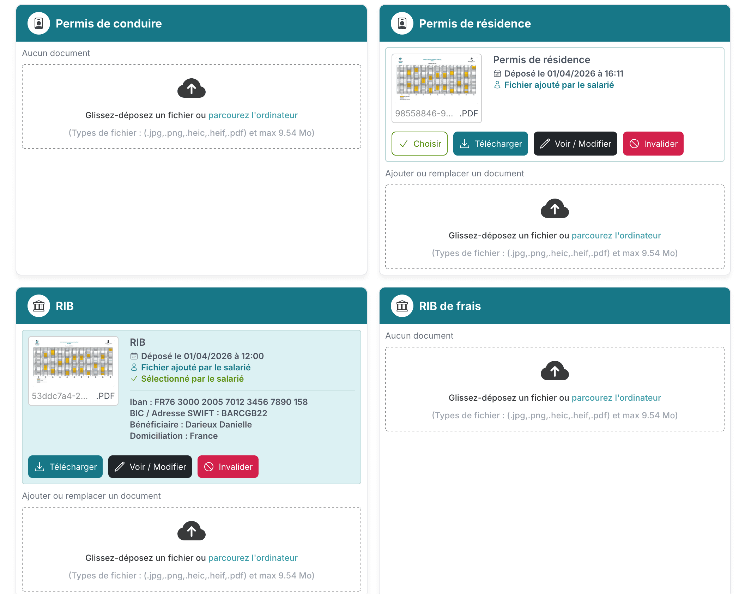Click person icon in RIB document card

click(134, 368)
